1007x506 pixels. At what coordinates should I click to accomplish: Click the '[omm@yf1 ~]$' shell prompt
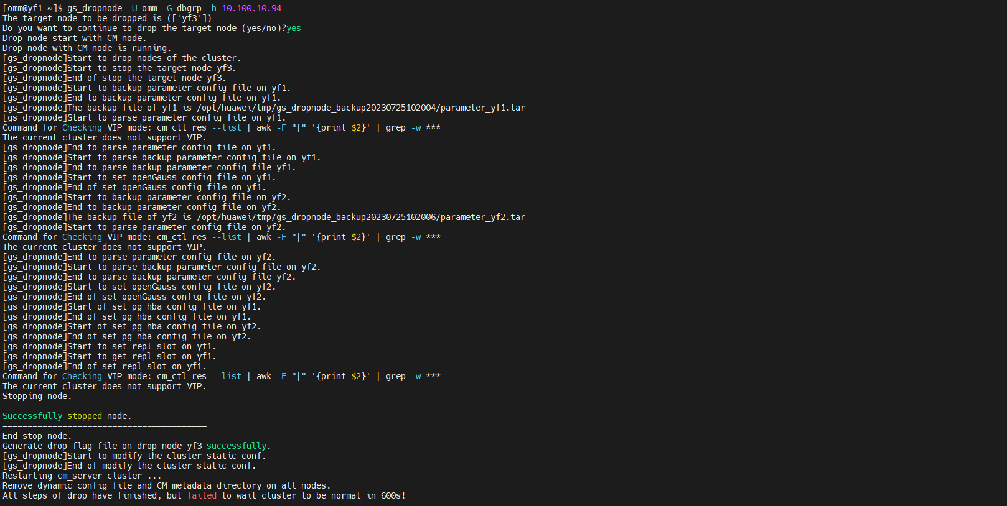point(32,8)
